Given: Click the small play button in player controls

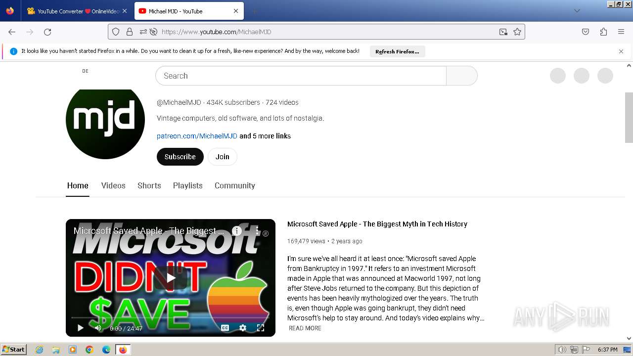Looking at the screenshot, I should coord(80,328).
